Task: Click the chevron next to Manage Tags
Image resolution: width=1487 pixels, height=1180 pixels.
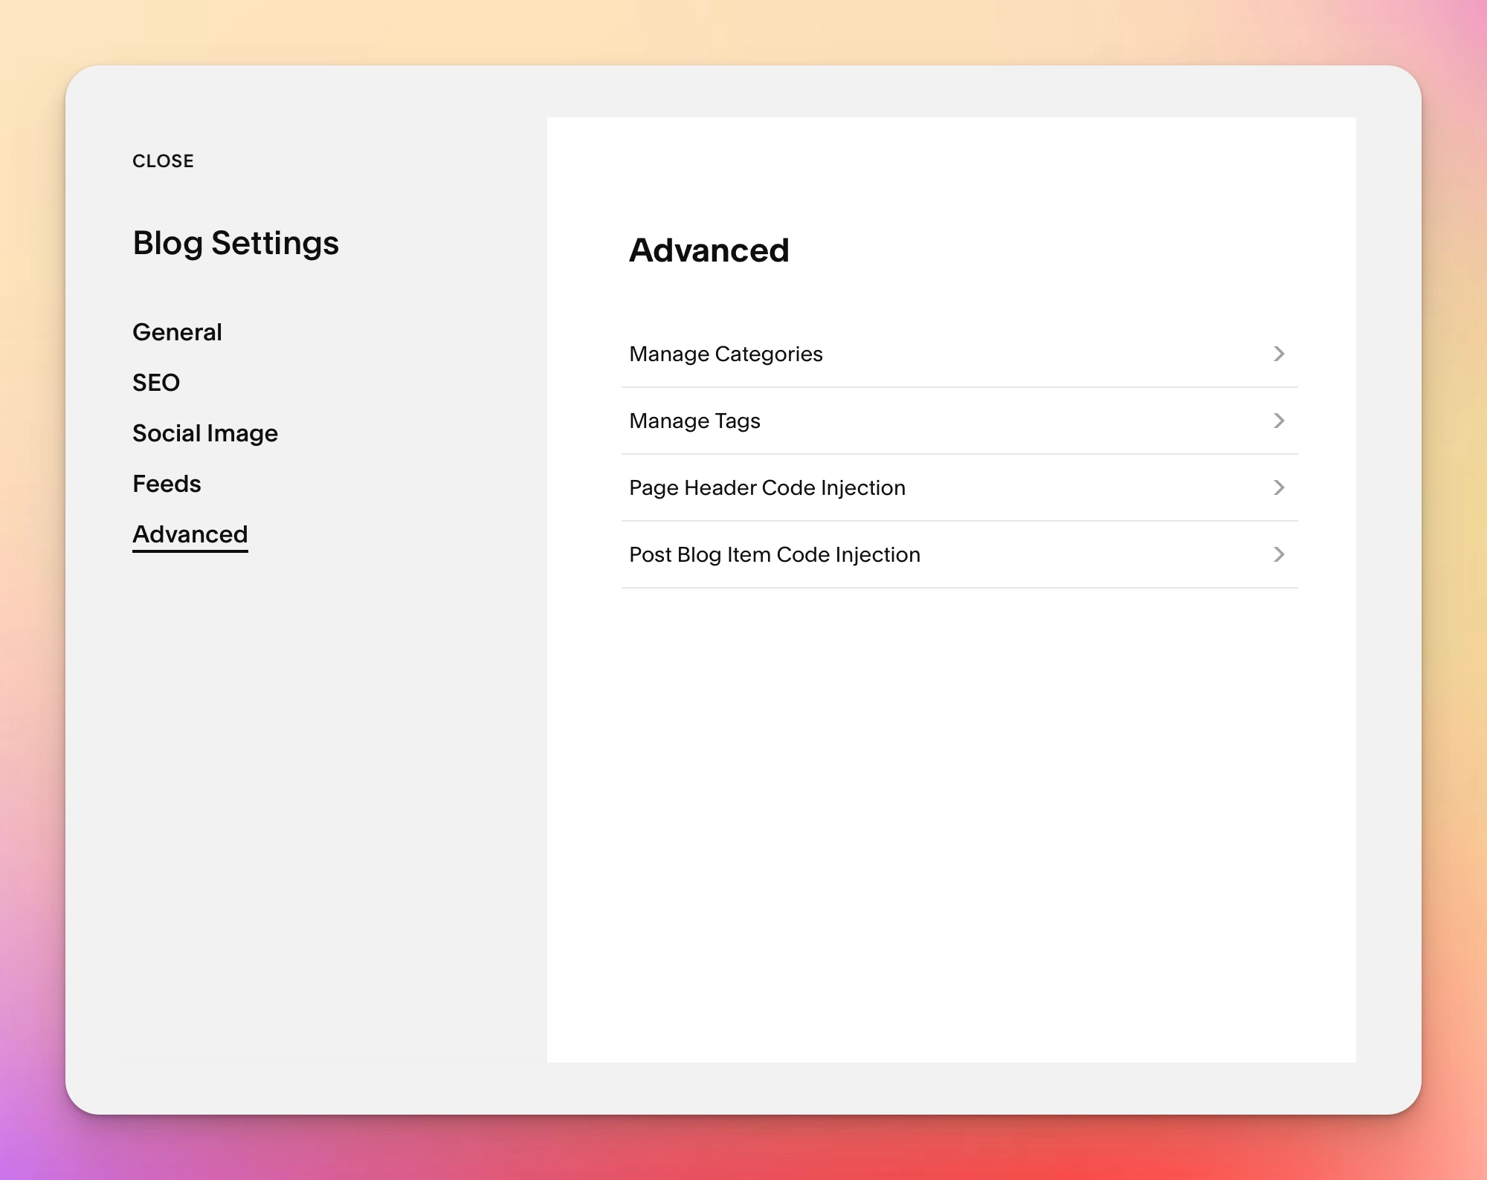Action: (x=1279, y=421)
